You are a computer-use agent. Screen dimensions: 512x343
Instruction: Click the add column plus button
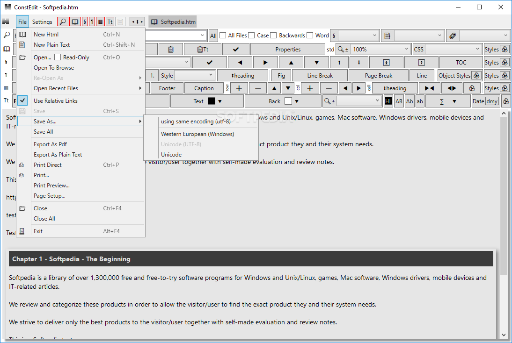coord(310,88)
